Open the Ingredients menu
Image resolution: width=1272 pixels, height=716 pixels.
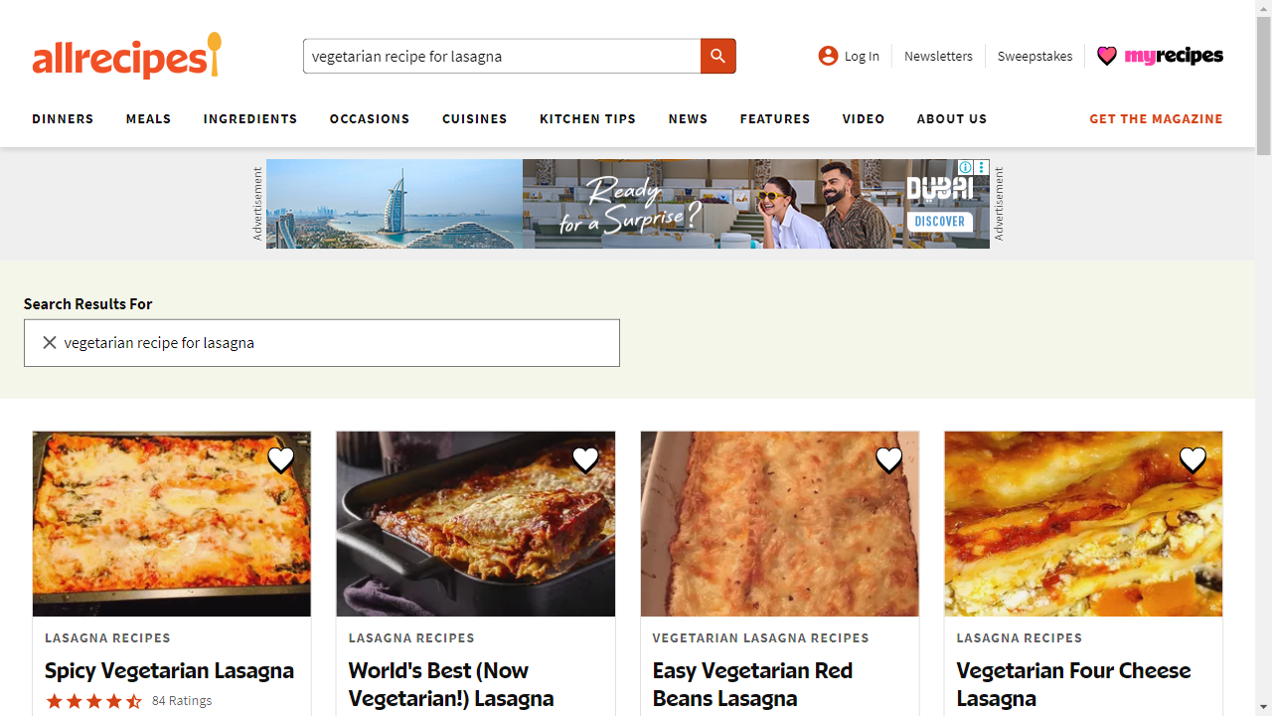[x=250, y=119]
